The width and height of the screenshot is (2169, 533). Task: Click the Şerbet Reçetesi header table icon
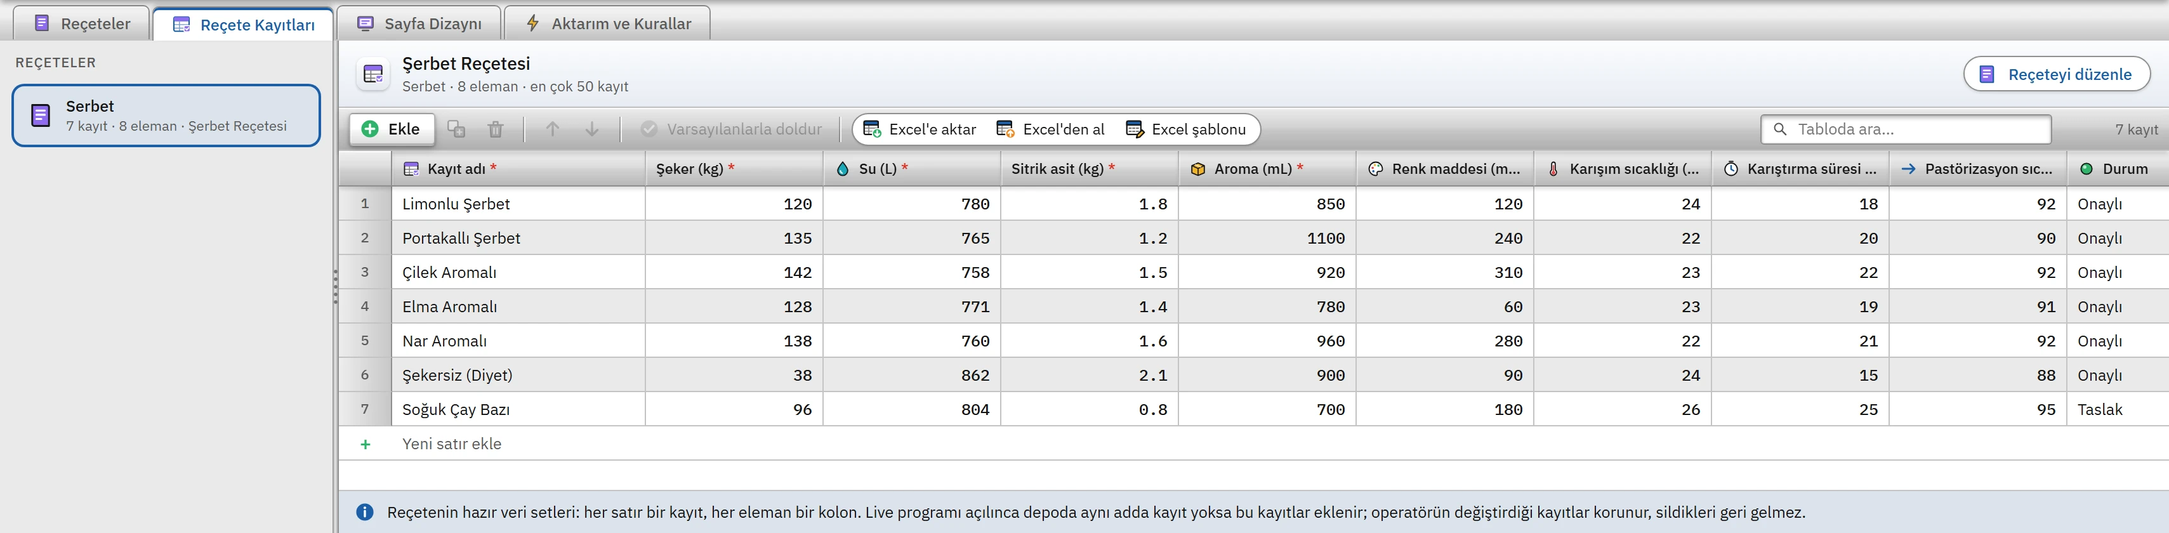(373, 74)
